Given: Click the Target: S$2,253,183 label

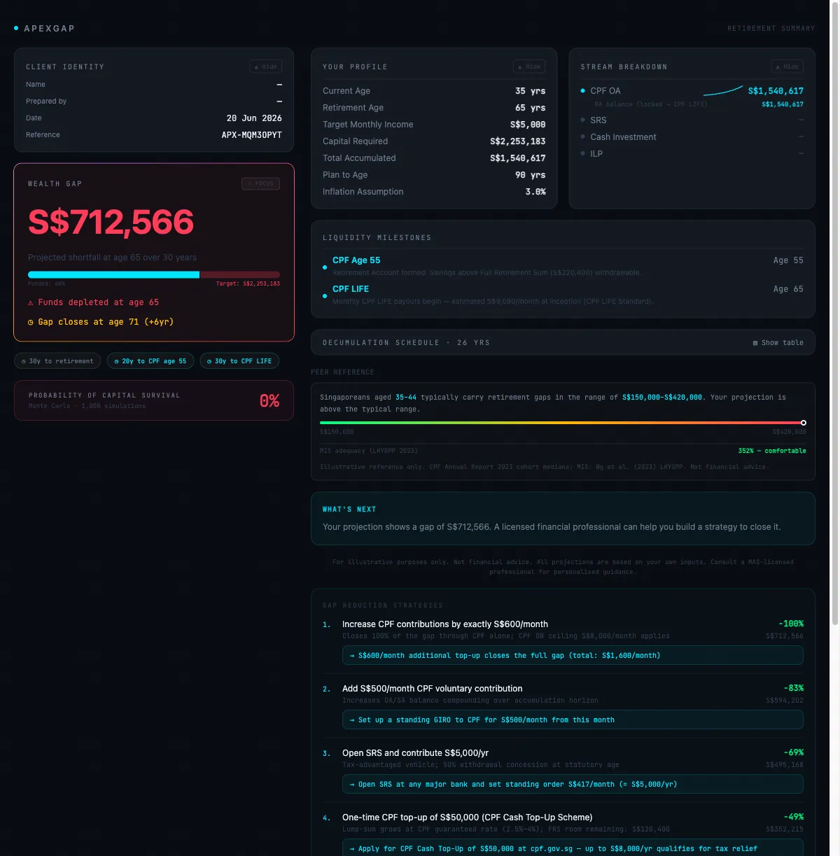Looking at the screenshot, I should tap(248, 283).
